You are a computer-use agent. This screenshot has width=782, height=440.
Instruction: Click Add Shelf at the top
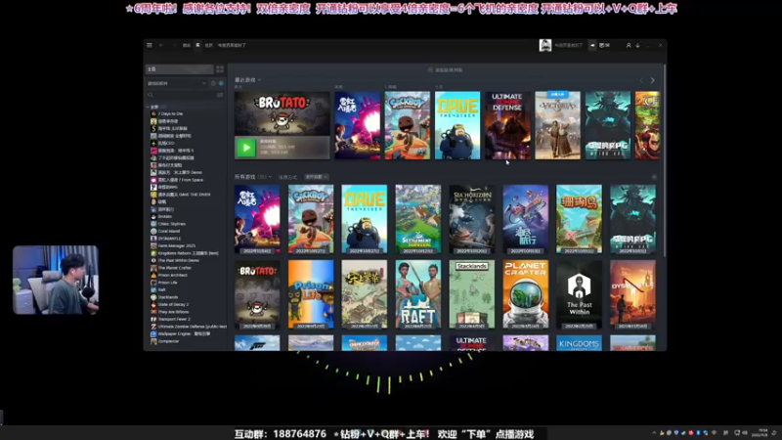pyautogui.click(x=446, y=69)
